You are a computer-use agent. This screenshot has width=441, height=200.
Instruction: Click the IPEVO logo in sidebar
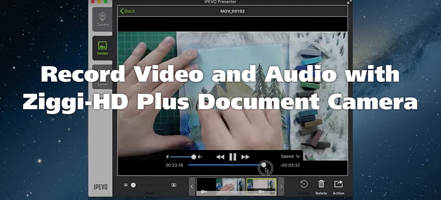tap(100, 187)
